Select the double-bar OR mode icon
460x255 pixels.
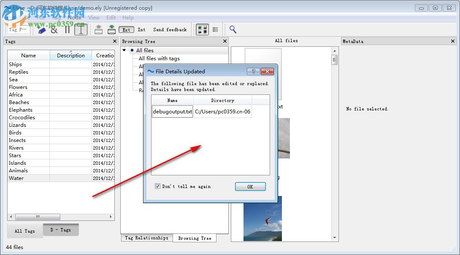tap(67, 30)
